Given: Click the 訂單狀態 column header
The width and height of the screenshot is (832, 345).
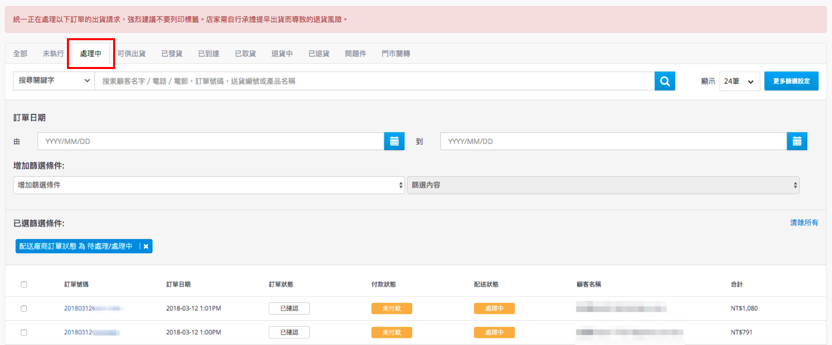Looking at the screenshot, I should click(281, 285).
